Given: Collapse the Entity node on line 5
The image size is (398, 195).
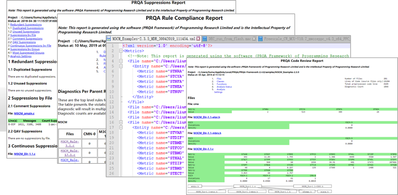Looking at the screenshot, I should pyautogui.click(x=121, y=66).
